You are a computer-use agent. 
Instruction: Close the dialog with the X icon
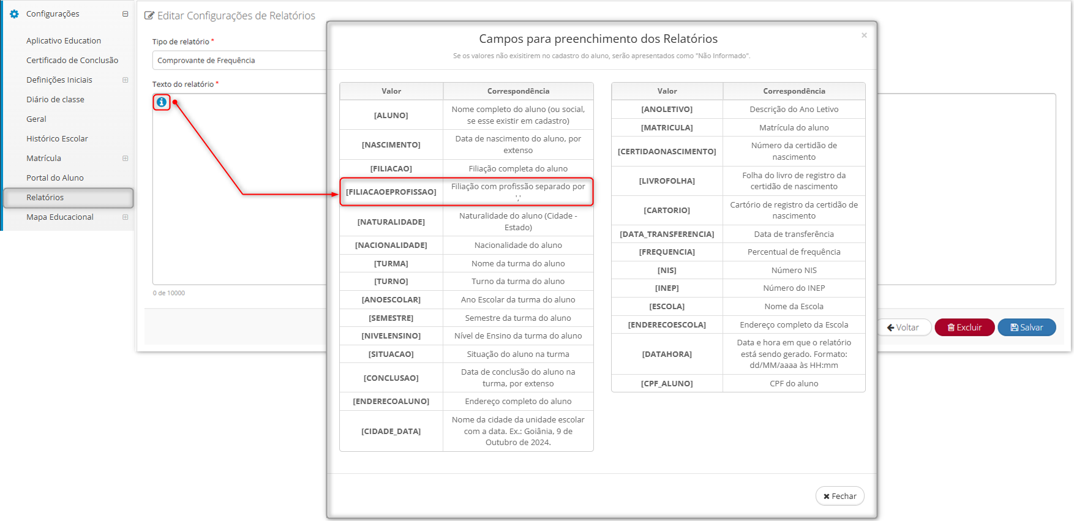(864, 35)
